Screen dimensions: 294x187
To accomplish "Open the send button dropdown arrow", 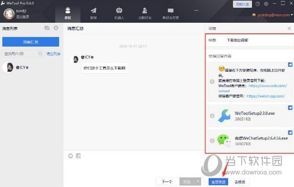I will pyautogui.click(x=198, y=181).
